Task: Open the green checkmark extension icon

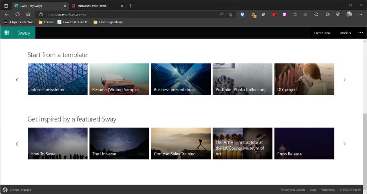Action: (x=295, y=15)
